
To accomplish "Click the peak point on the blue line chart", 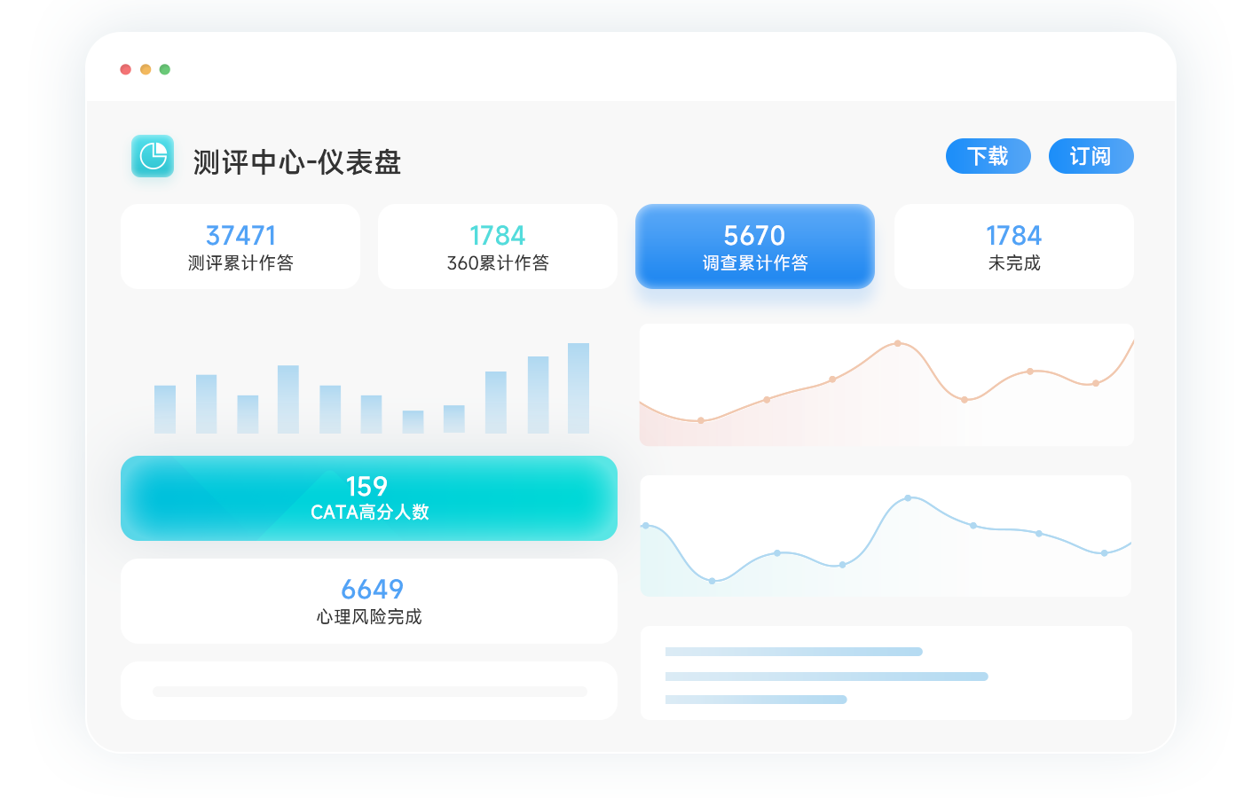I will click(x=908, y=498).
